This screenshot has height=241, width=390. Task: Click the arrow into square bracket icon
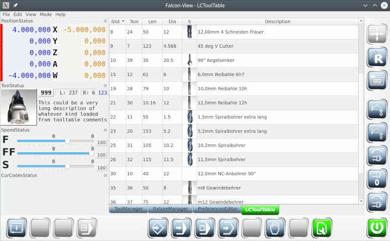181,227
